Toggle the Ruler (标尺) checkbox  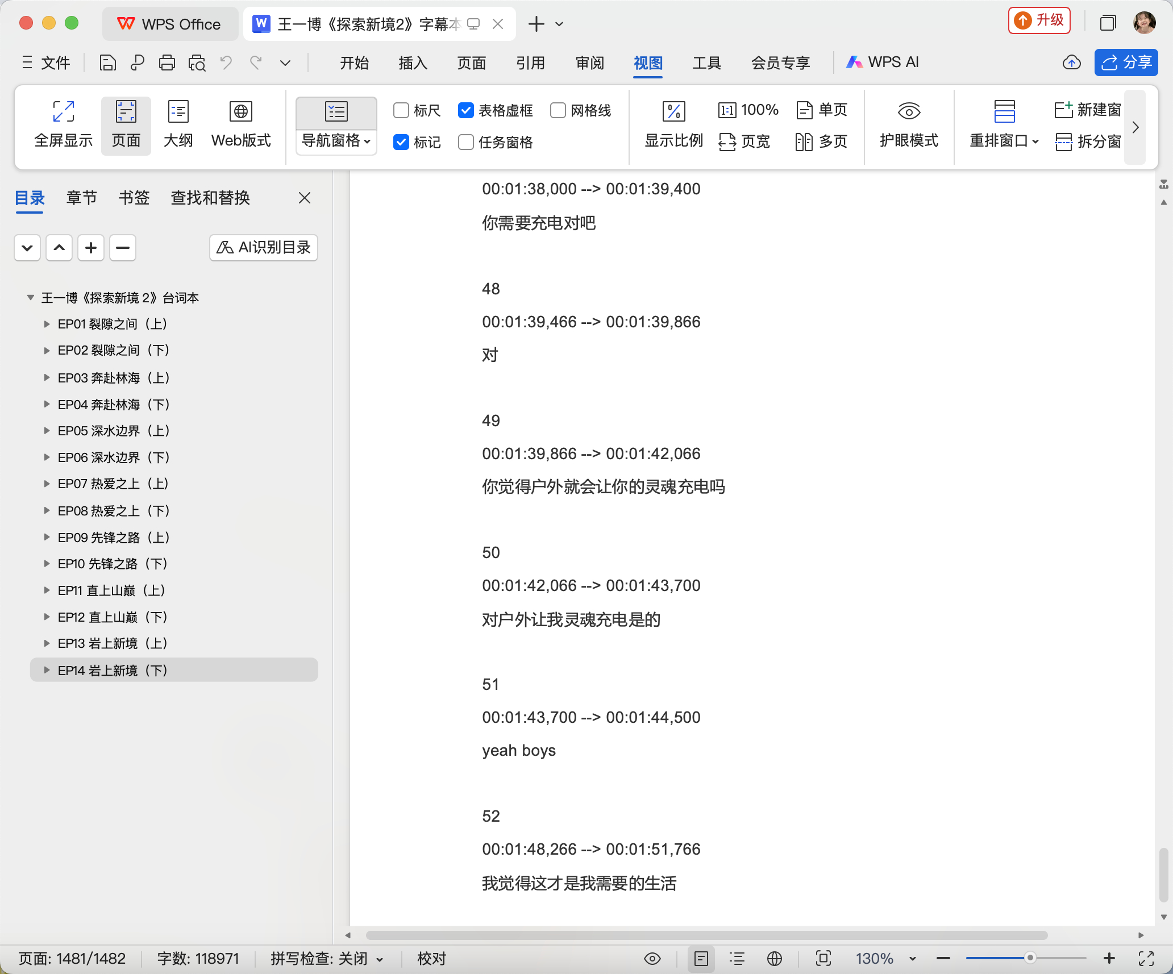point(401,110)
